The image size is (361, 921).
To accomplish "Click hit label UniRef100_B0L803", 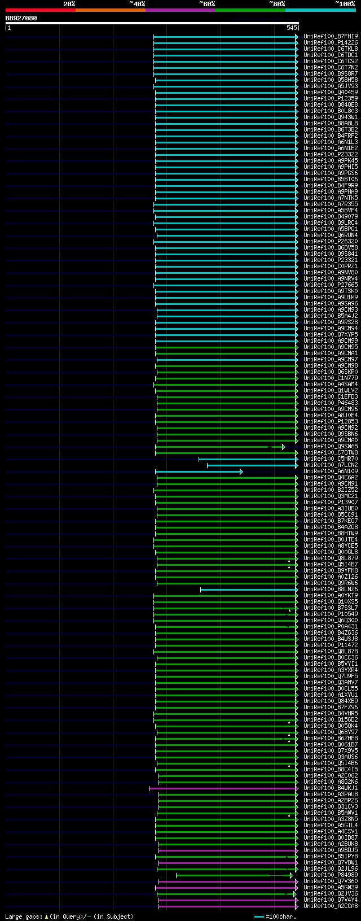I will point(331,111).
